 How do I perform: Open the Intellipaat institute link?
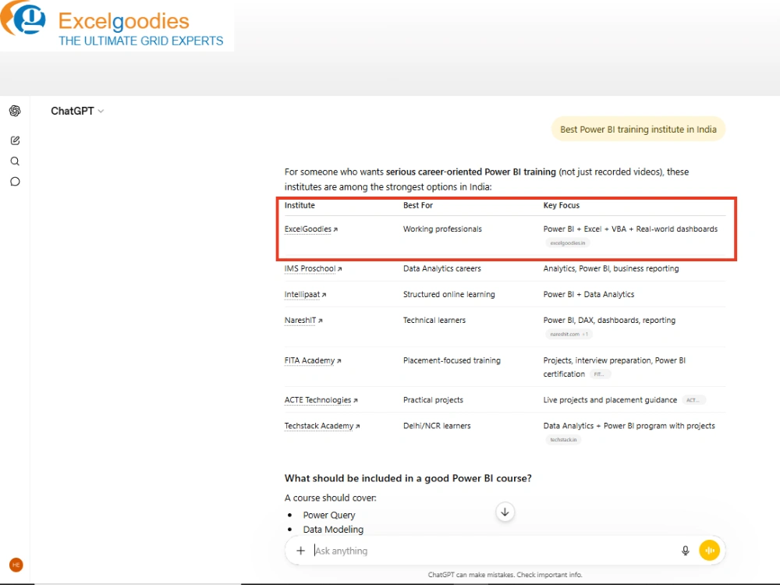(x=305, y=295)
